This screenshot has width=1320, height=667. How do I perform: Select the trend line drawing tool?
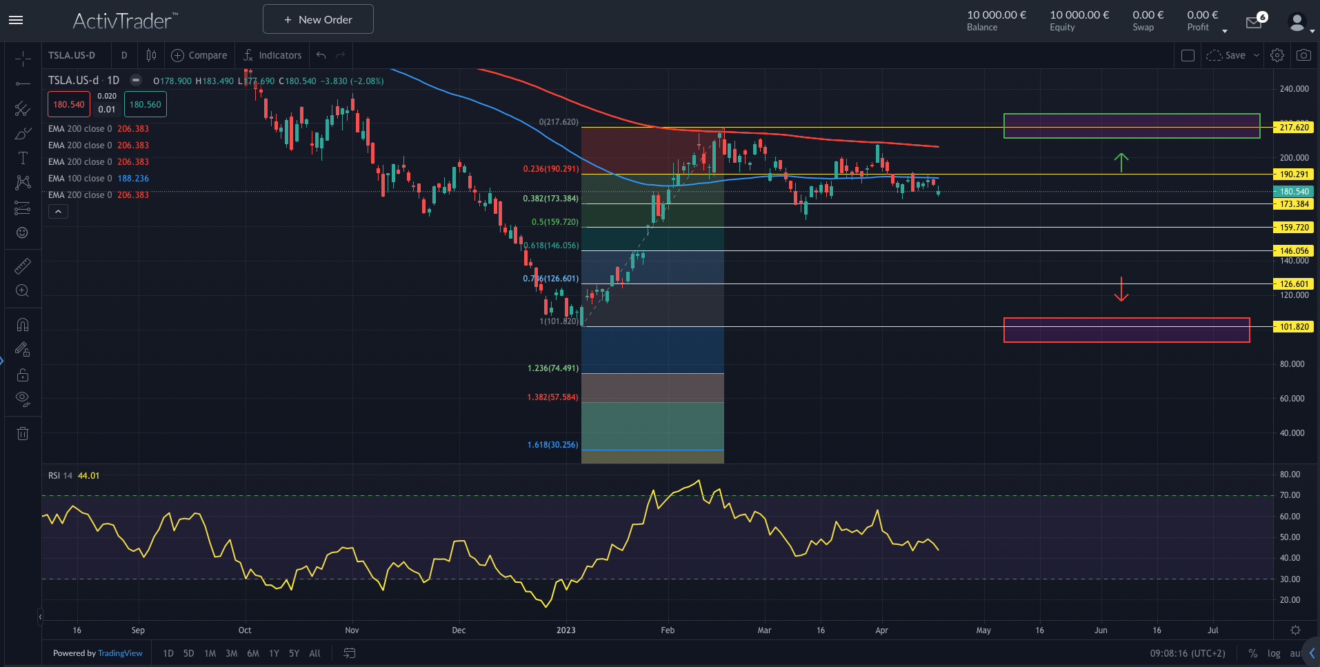(23, 83)
